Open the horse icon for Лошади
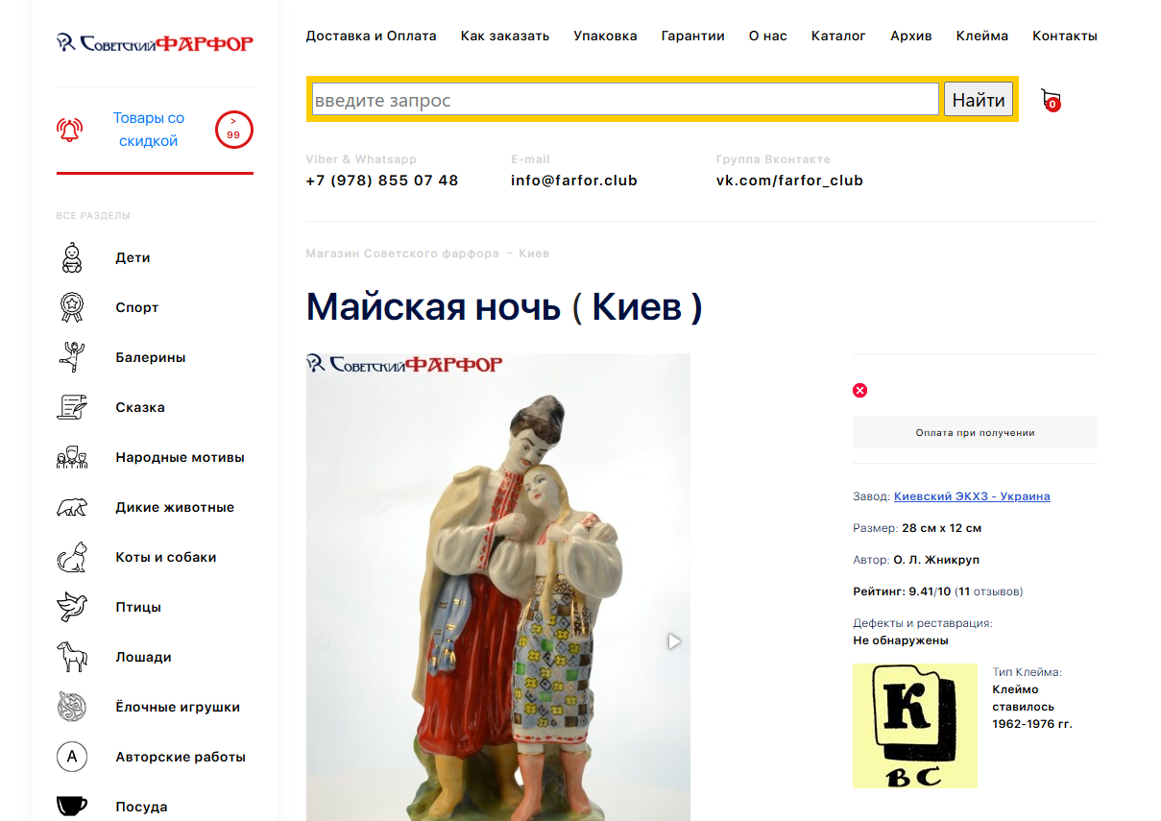Screen dimensions: 1161x821 click(72, 657)
